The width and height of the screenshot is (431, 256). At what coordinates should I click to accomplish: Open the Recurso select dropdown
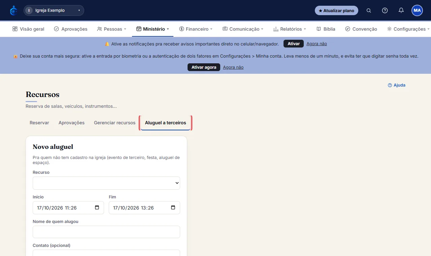106,183
